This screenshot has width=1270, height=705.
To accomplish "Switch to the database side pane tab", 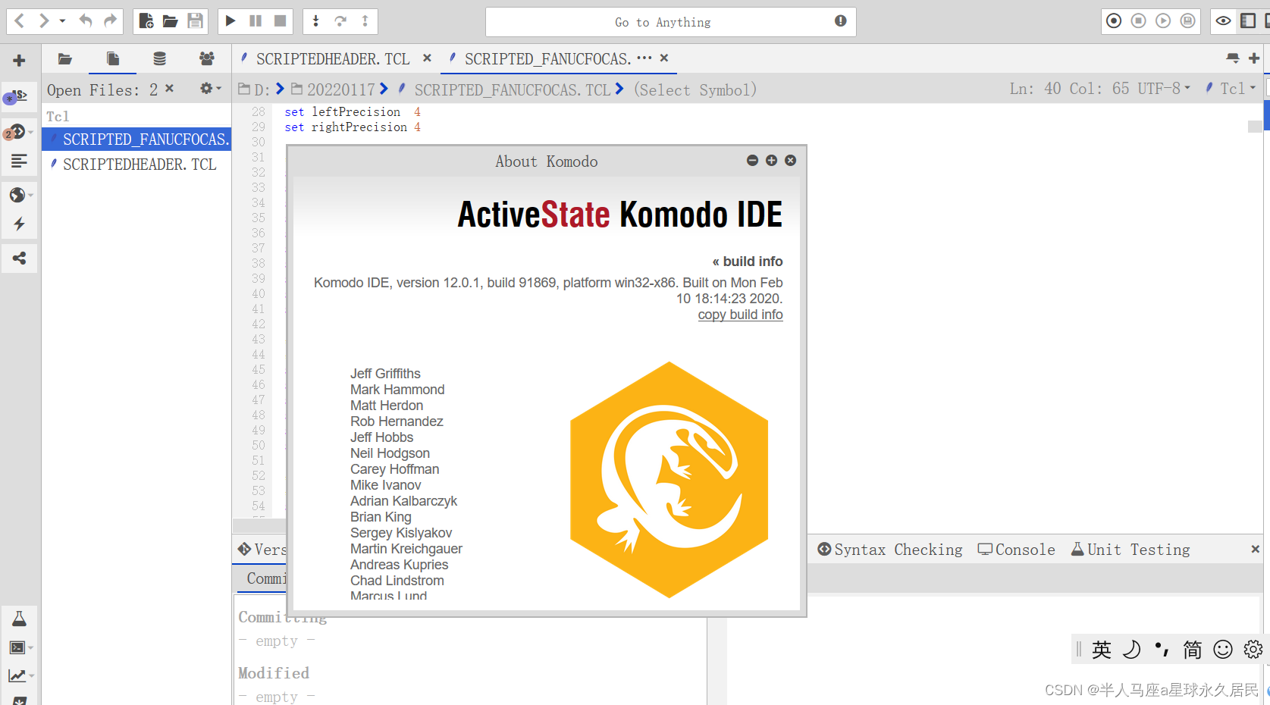I will (159, 58).
